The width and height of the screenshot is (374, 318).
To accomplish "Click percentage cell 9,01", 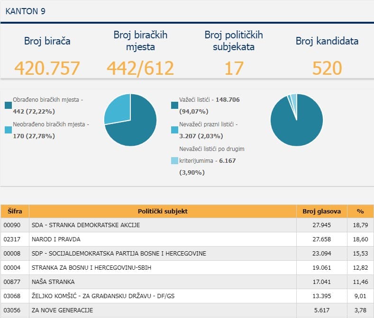I will coord(360,296).
